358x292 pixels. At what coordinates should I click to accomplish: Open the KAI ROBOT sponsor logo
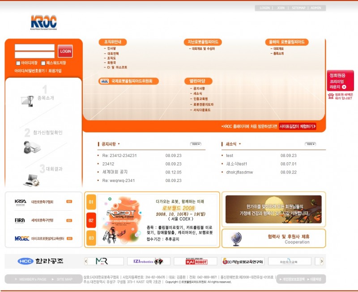click(195, 261)
